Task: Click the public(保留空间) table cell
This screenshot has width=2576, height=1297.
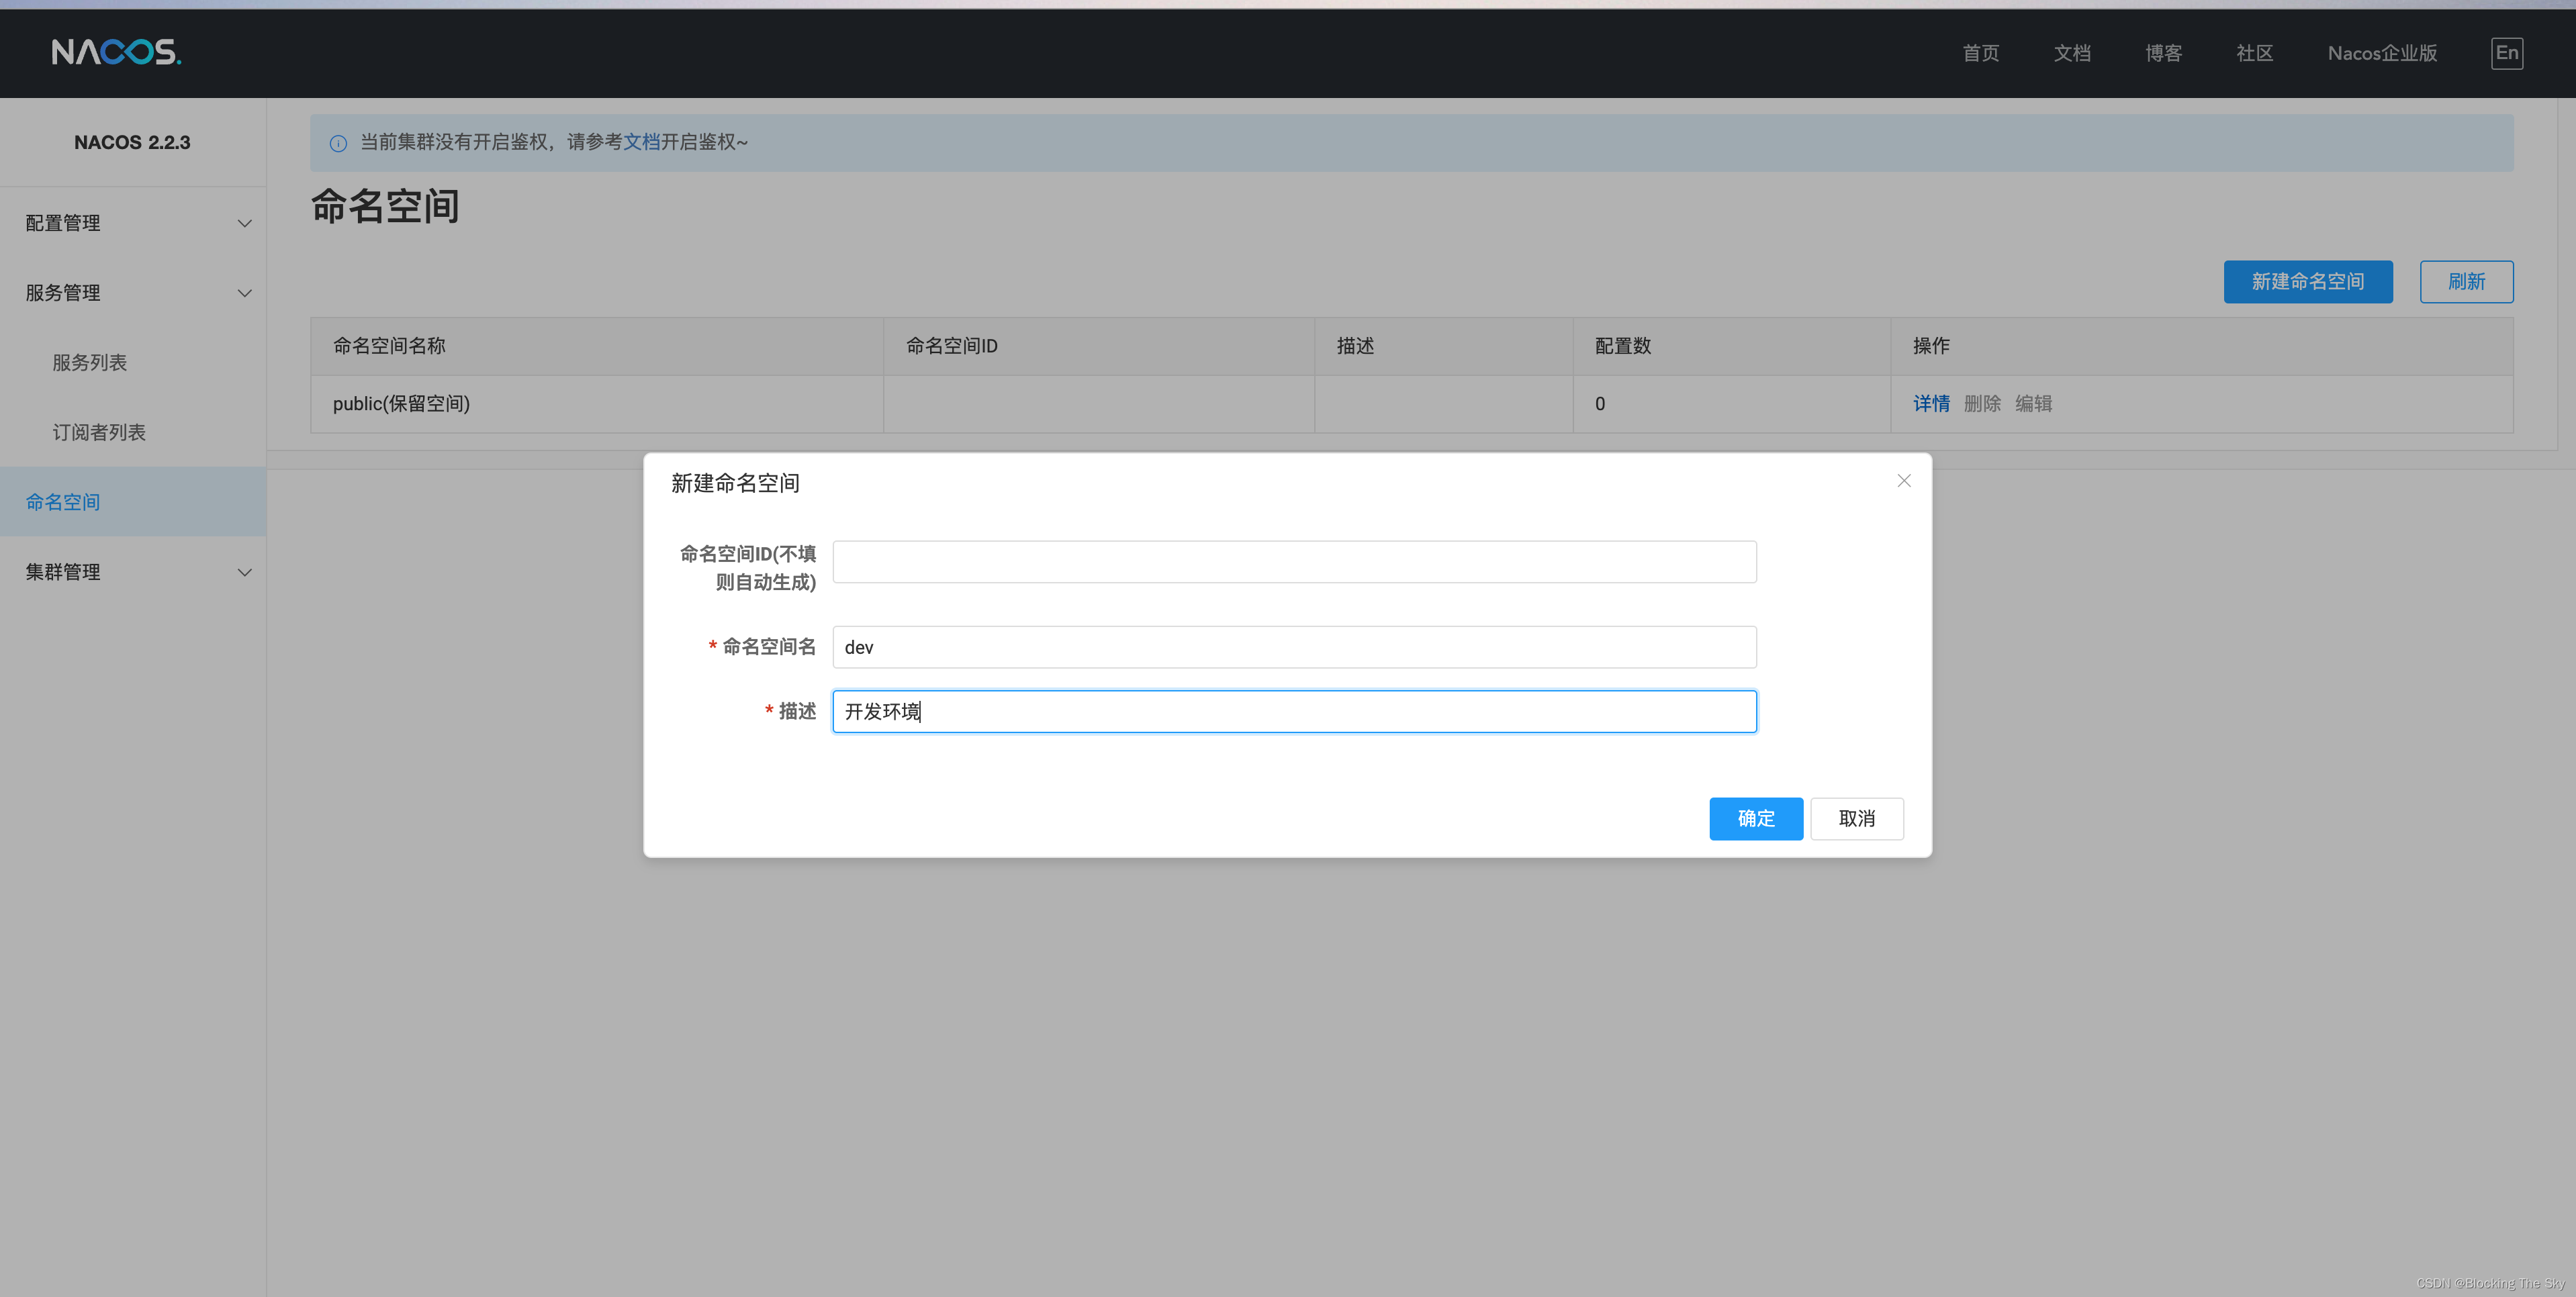Action: coord(597,404)
